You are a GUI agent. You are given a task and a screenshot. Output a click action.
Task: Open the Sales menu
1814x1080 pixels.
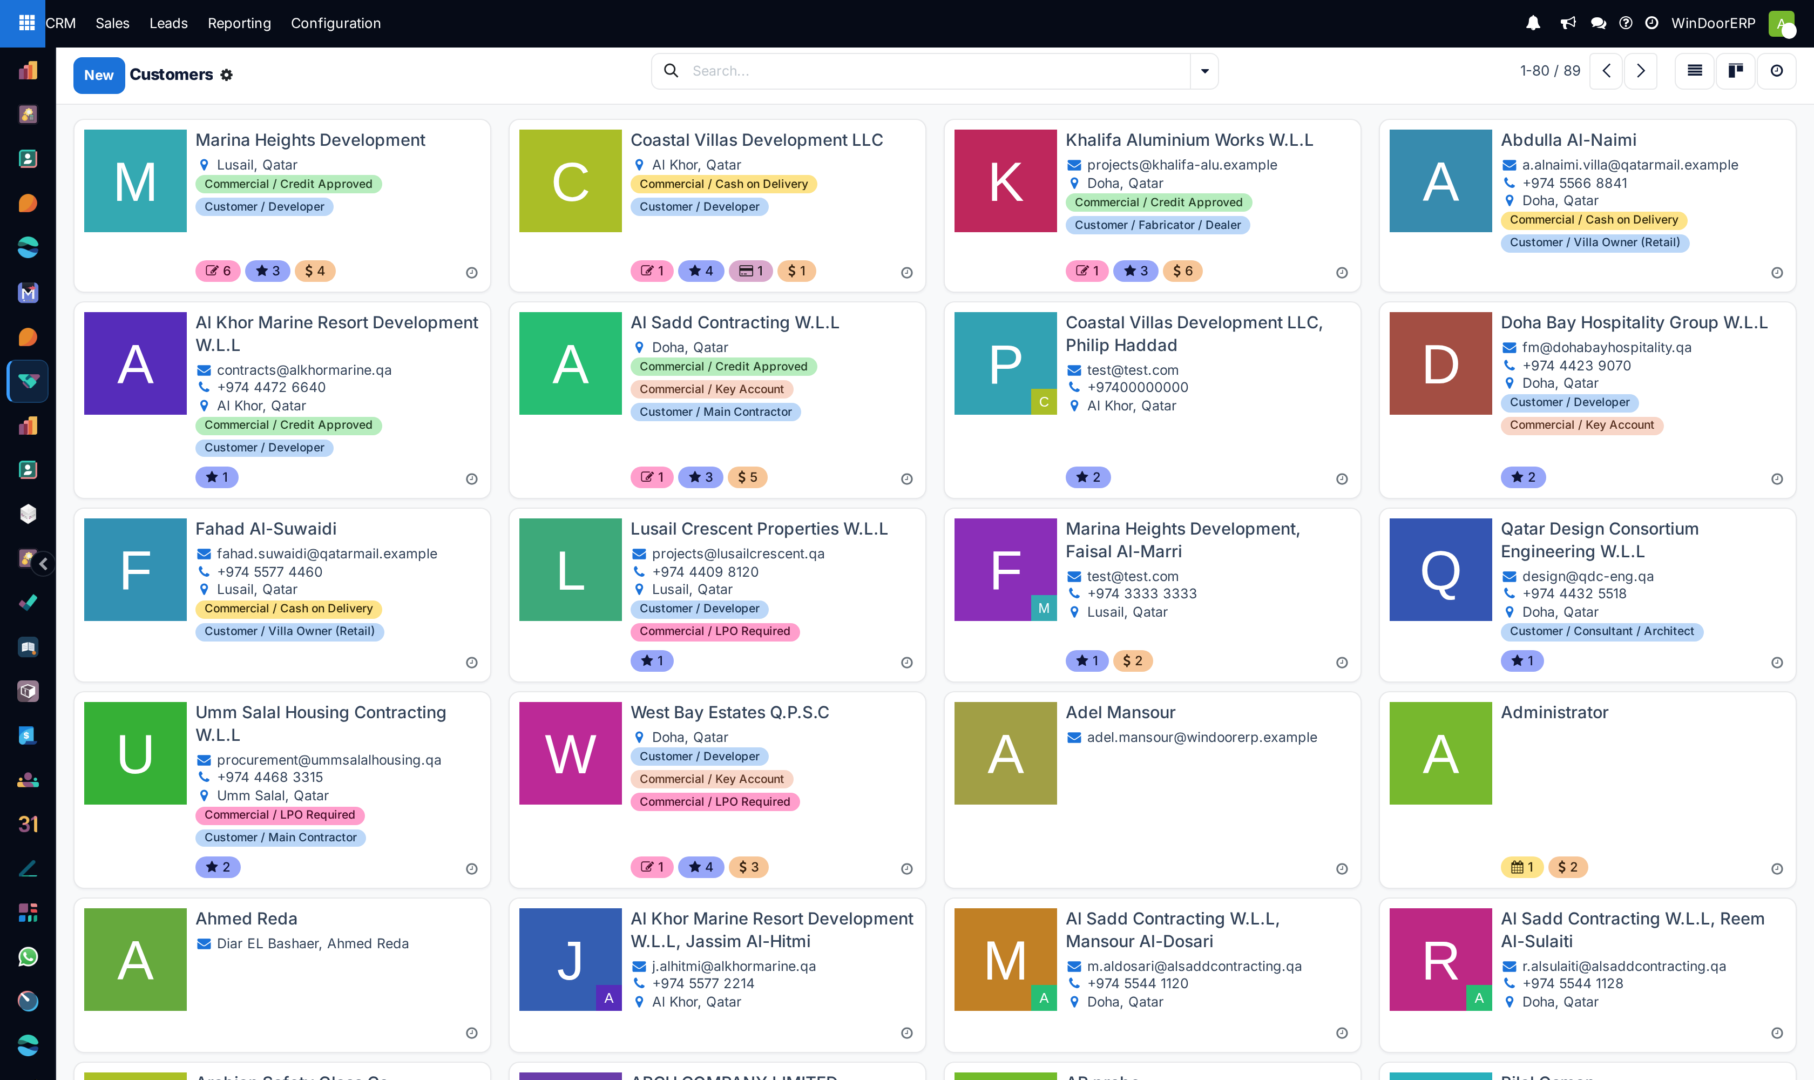pyautogui.click(x=112, y=23)
